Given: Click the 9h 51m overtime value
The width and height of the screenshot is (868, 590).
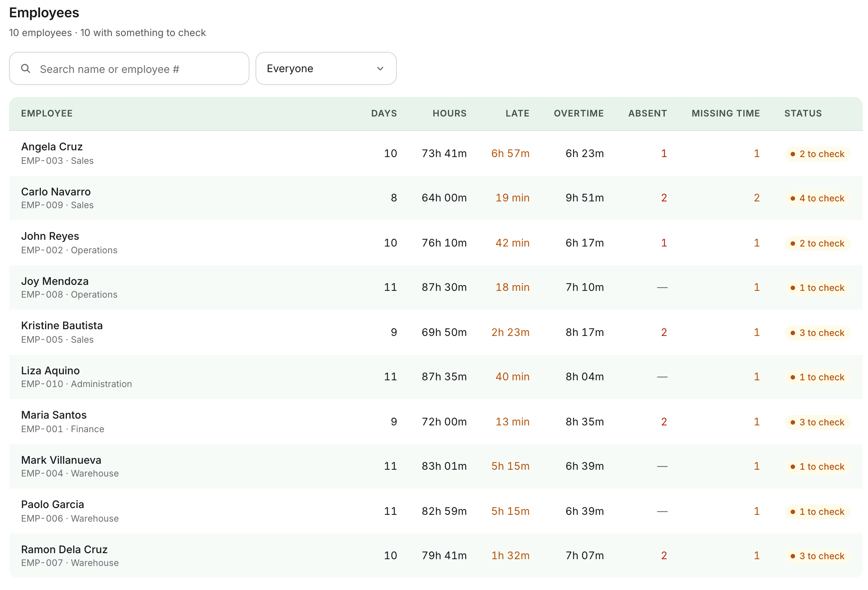Looking at the screenshot, I should 585,198.
